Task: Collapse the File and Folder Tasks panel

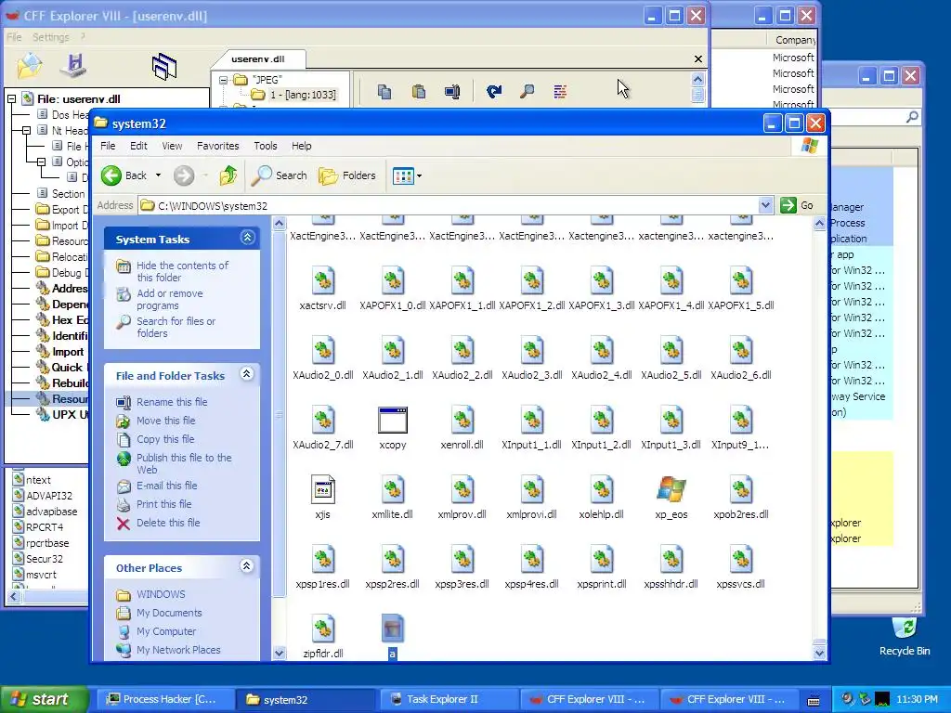Action: pos(247,374)
